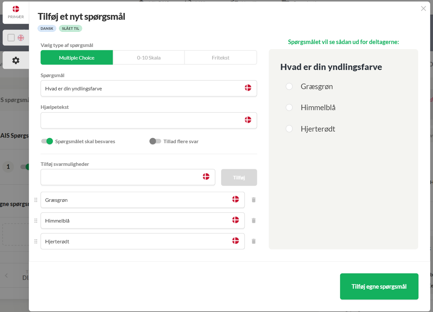Screen dimensions: 433x312
Task: Check the English language checkbox
Action: [x=11, y=38]
